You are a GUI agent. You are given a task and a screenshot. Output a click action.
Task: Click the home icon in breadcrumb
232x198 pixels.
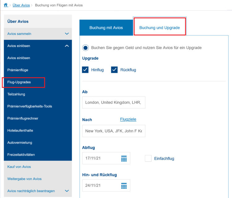click(x=6, y=5)
